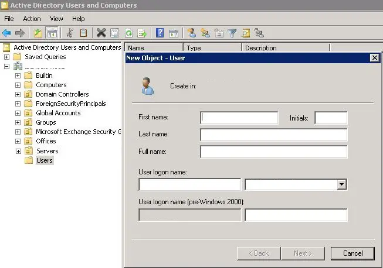Click the Export List toolbar icon

(x=142, y=33)
